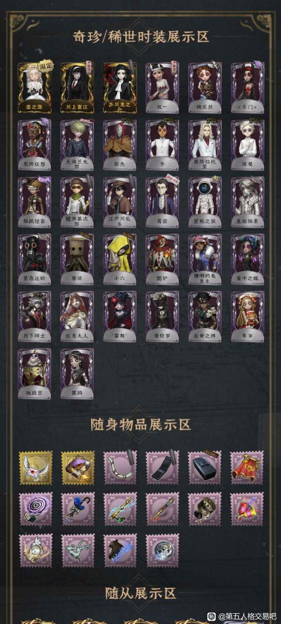Open the firecracker accessory stamp
281x624 pixels.
pyautogui.click(x=247, y=509)
